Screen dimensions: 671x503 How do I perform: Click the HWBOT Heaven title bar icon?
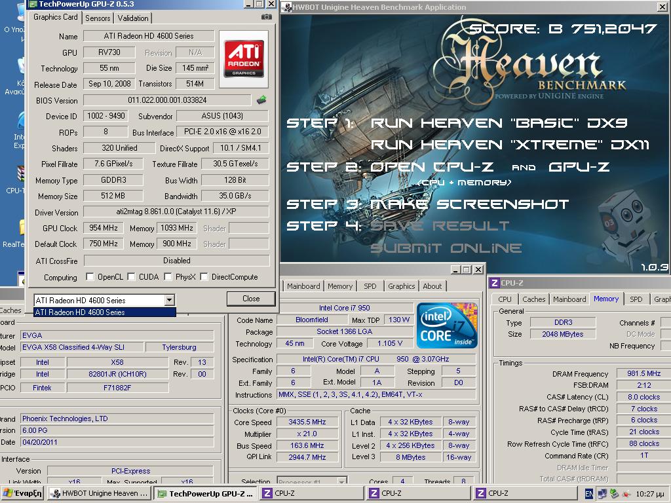[287, 7]
